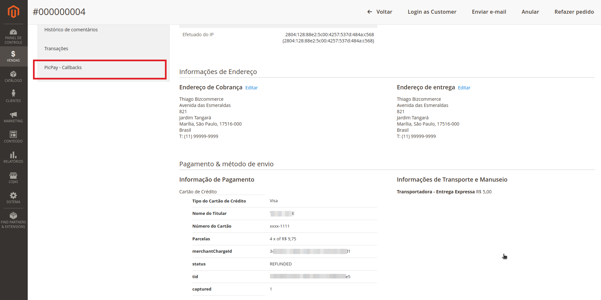Click Anular to cancel order

click(x=530, y=12)
